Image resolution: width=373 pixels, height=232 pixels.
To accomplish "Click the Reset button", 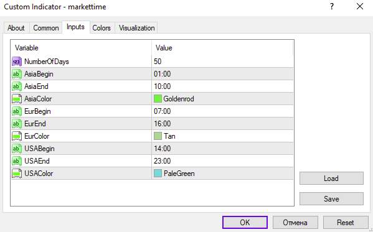I will tap(346, 223).
